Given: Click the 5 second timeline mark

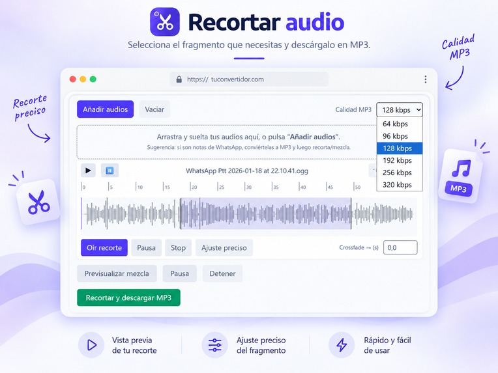Looking at the screenshot, I should 110,187.
